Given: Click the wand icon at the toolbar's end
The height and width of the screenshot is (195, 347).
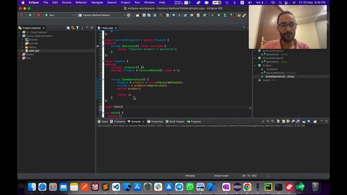Looking at the screenshot, I should click(244, 15).
